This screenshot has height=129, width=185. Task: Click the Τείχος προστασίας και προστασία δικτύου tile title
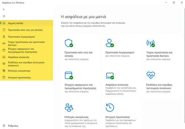159,54
